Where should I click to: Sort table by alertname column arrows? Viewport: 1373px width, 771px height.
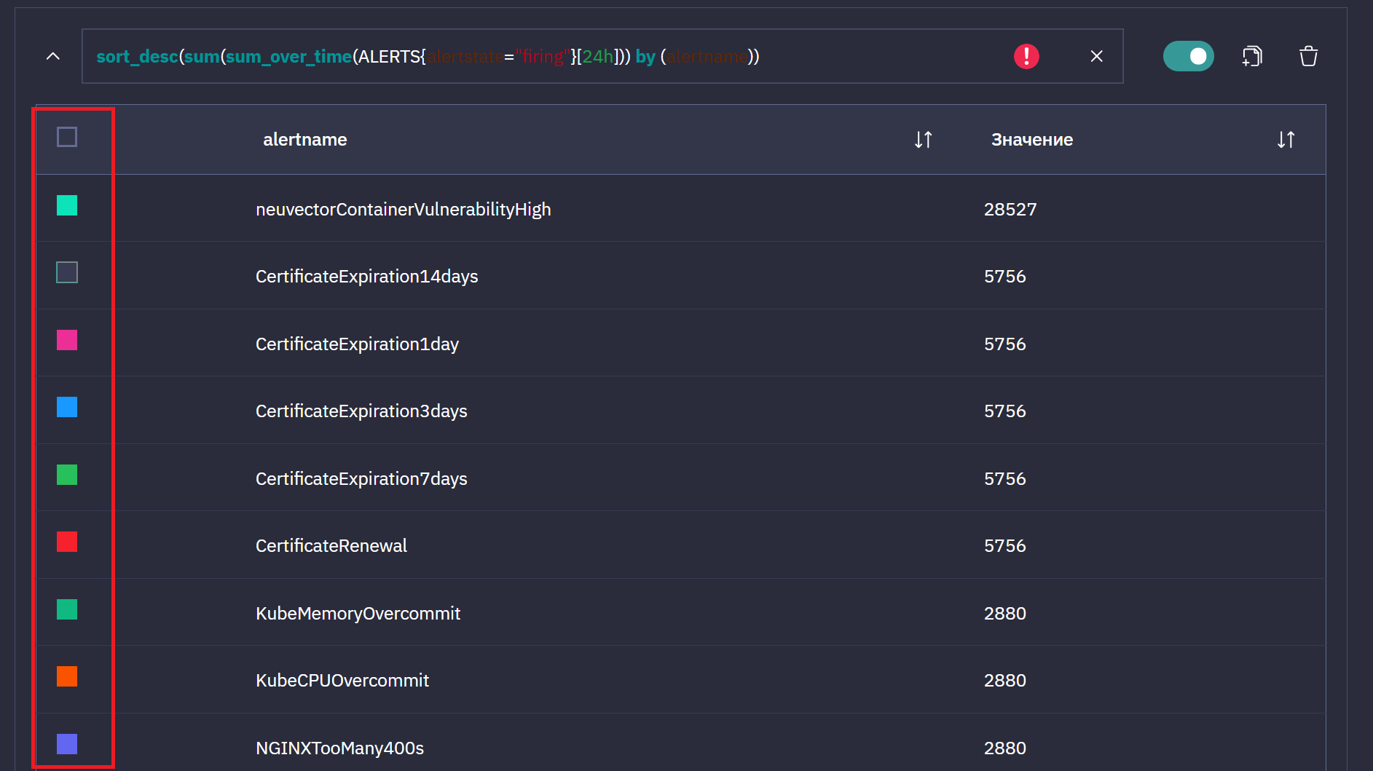click(923, 140)
